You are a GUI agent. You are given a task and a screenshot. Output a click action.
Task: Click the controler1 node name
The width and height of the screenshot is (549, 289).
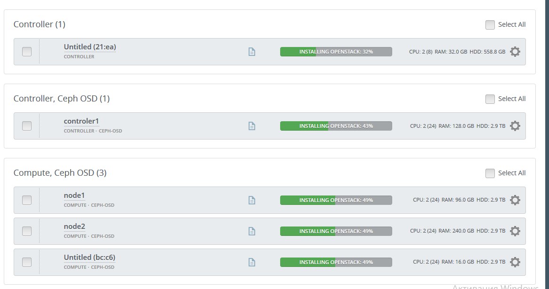point(81,121)
